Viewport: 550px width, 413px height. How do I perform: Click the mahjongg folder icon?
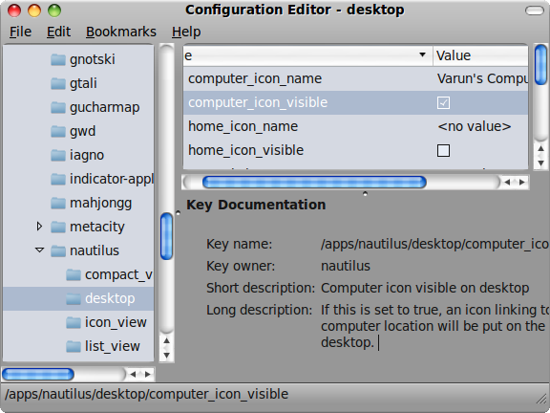point(58,203)
